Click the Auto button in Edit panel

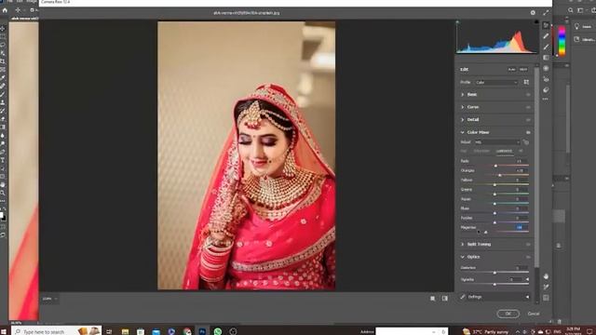click(511, 70)
